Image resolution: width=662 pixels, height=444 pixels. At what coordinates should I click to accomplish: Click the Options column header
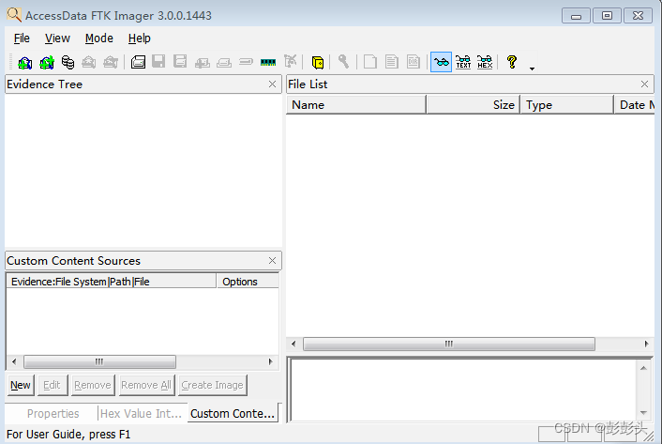248,282
